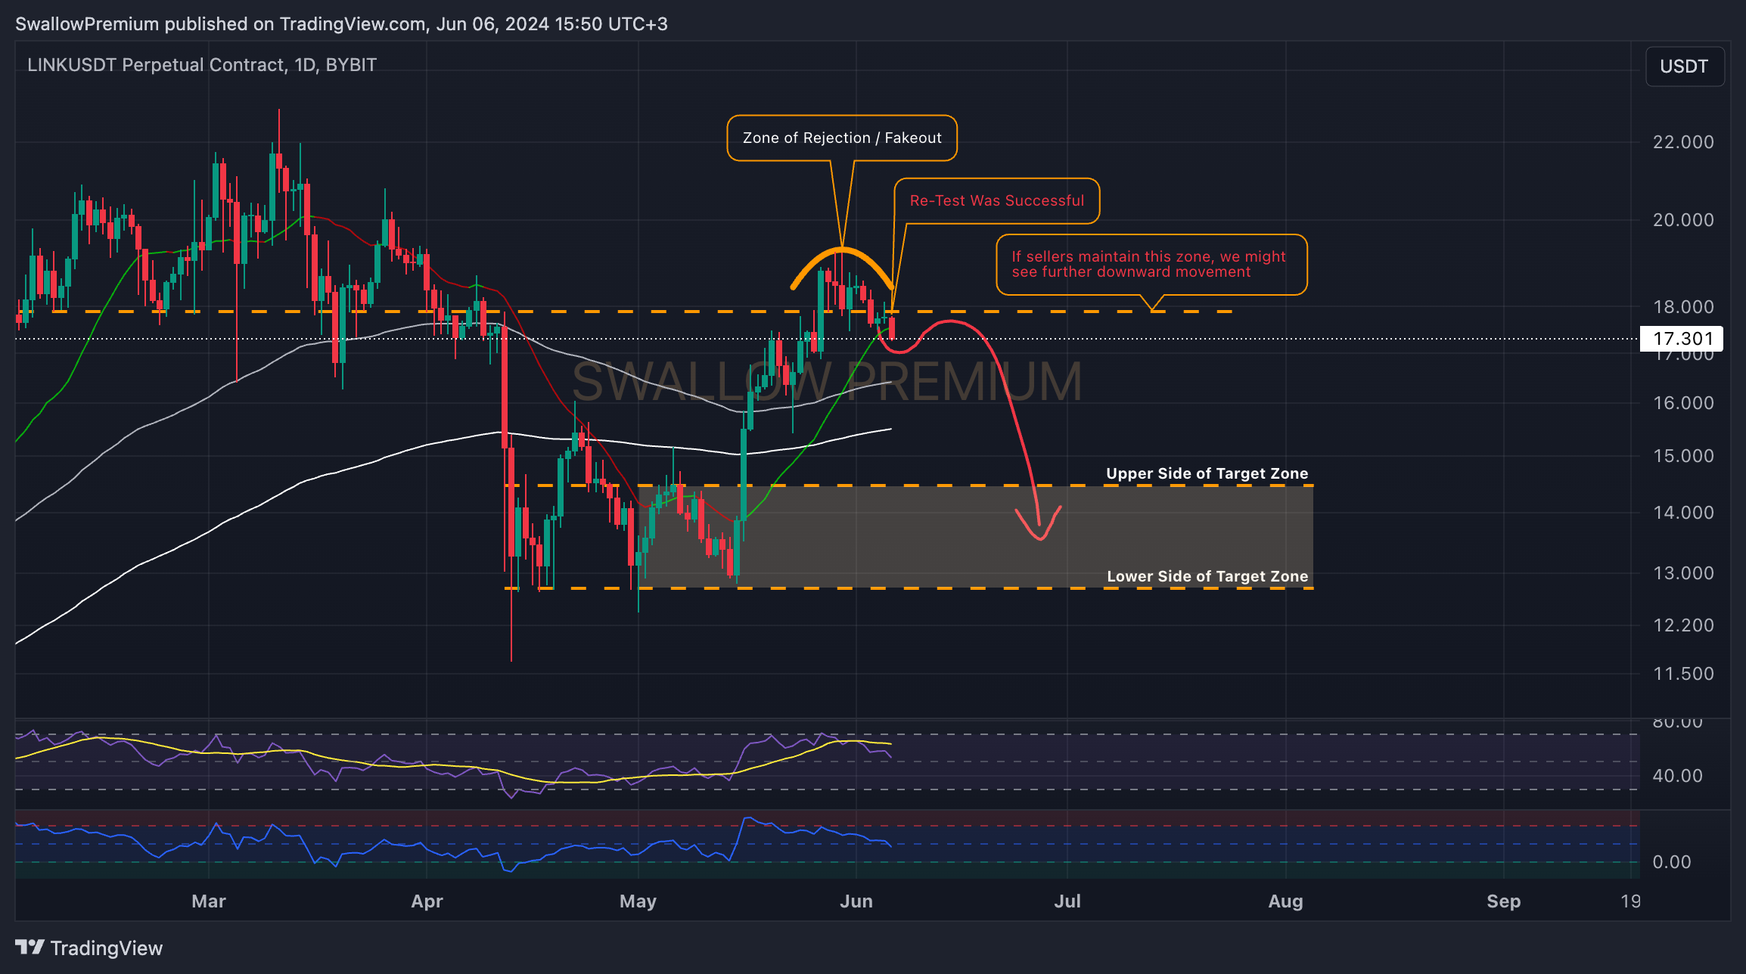Viewport: 1746px width, 974px height.
Task: Click the Apr date label
Action: tap(427, 901)
